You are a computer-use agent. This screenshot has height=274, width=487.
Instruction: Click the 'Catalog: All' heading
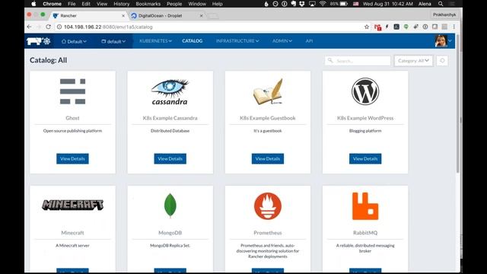[x=49, y=60]
